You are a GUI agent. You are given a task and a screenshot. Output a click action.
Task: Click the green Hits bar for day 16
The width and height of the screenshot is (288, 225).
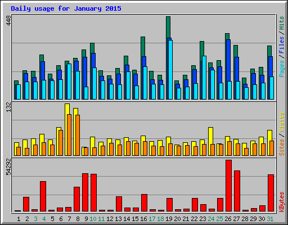143,47
